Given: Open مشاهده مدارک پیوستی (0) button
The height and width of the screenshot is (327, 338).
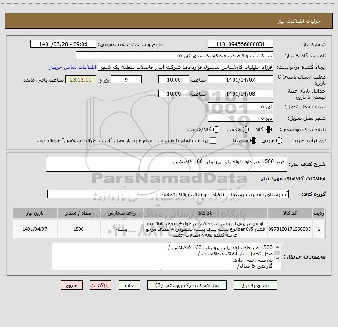Looking at the screenshot, I should [x=187, y=285].
